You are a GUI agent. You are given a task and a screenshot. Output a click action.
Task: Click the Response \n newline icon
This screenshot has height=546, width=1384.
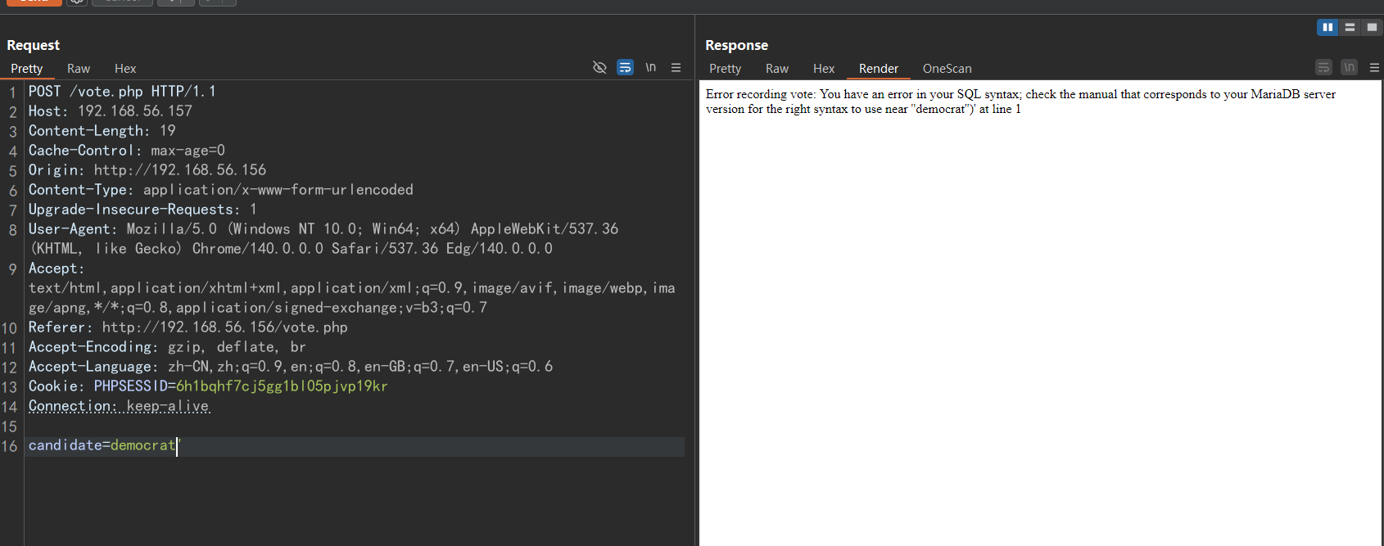(x=1349, y=67)
